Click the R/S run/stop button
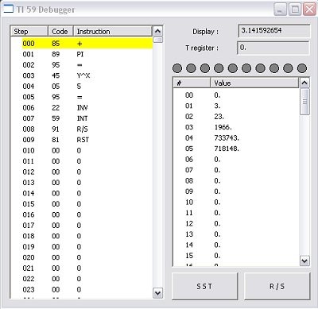 pos(277,286)
